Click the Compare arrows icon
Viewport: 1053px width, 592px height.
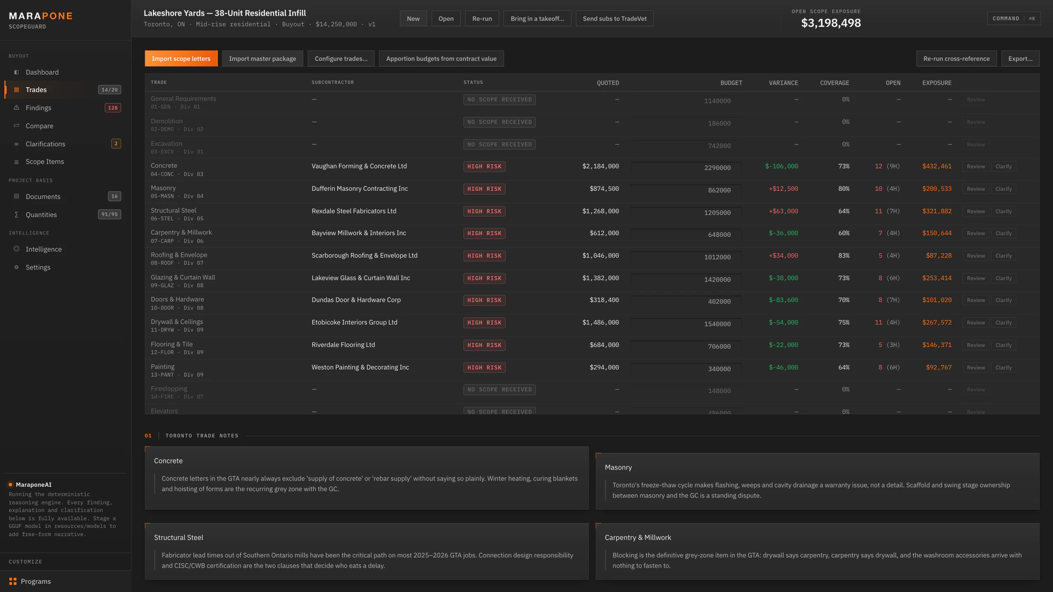[x=16, y=126]
